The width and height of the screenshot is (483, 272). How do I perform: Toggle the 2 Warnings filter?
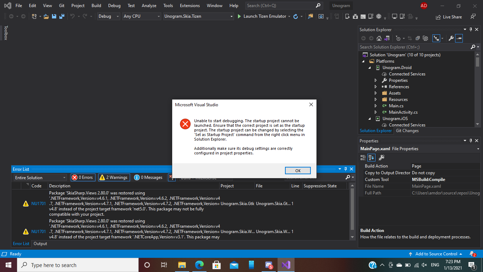114,177
